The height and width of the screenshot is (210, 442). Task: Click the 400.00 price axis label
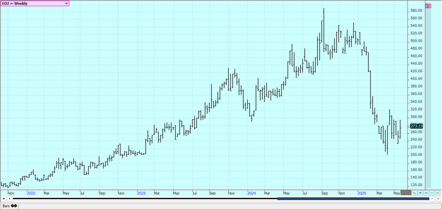click(416, 79)
